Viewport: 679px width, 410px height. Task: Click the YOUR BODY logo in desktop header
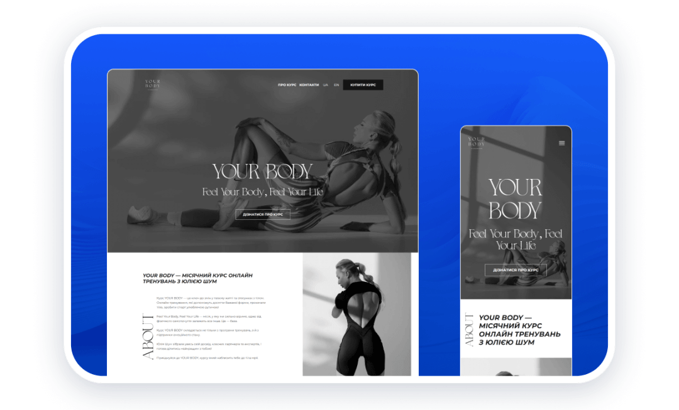click(x=151, y=84)
